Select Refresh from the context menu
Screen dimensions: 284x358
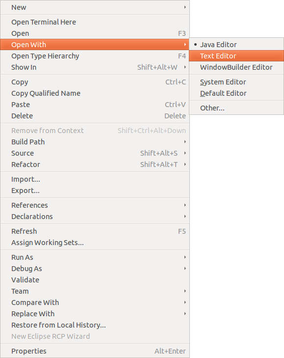[95, 231]
